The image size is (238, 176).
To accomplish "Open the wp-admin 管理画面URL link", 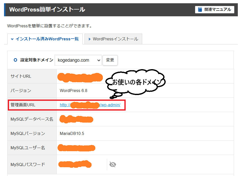I will (90, 105).
